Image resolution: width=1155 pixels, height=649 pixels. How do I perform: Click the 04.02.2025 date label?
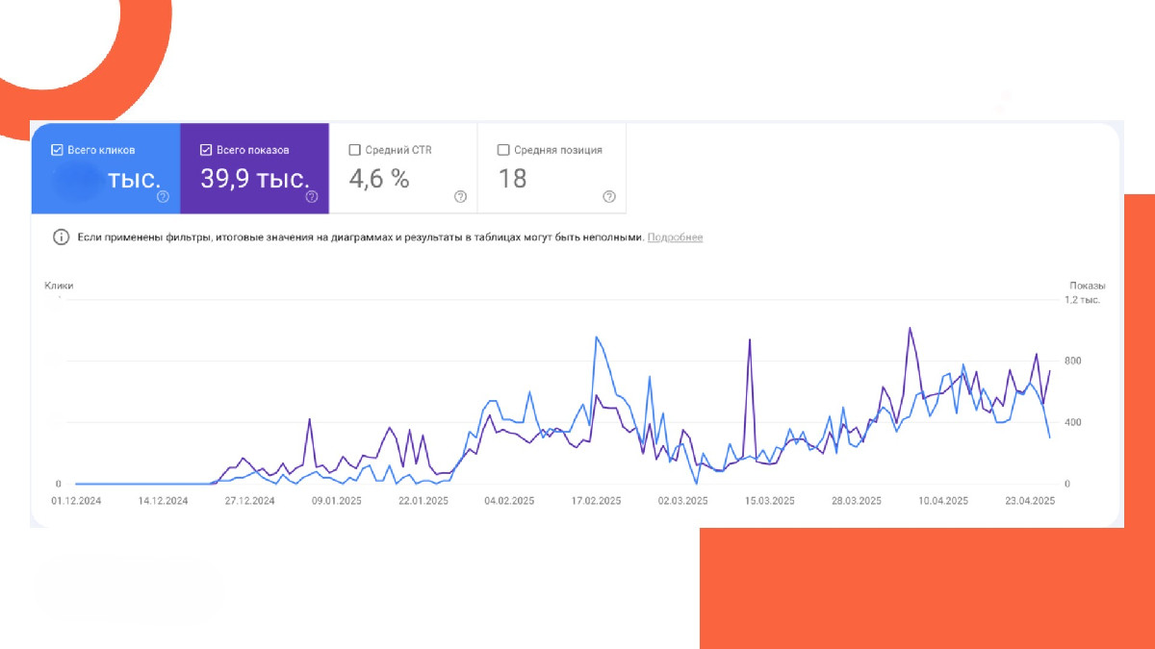tap(509, 501)
